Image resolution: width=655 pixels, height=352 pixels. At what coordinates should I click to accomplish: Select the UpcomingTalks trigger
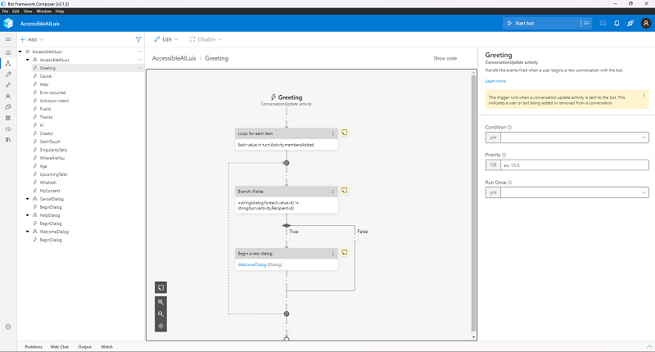click(53, 174)
